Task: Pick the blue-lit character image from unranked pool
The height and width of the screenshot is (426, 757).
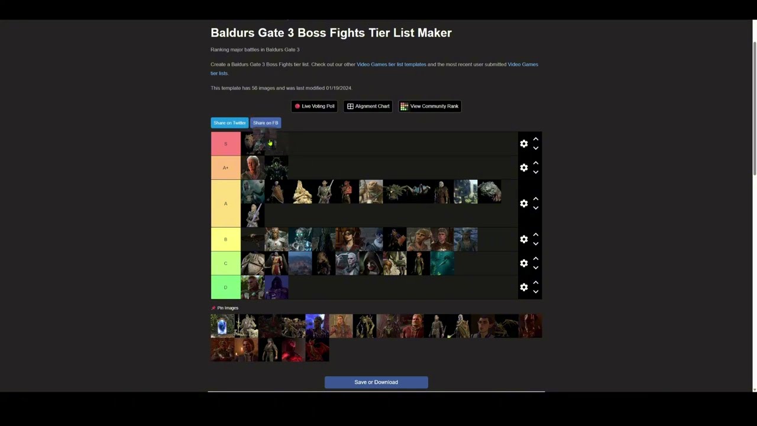Action: coord(317,326)
